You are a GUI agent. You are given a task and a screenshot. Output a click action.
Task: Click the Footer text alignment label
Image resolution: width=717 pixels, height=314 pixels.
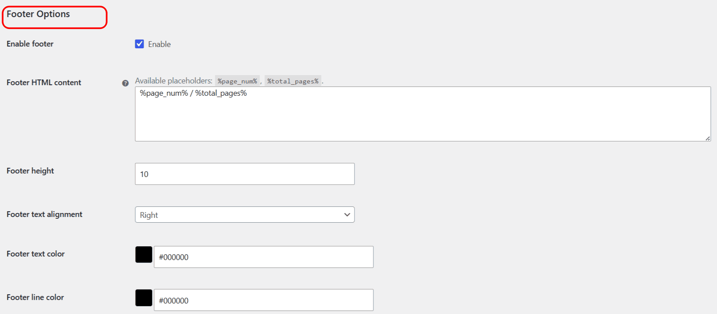pyautogui.click(x=44, y=214)
